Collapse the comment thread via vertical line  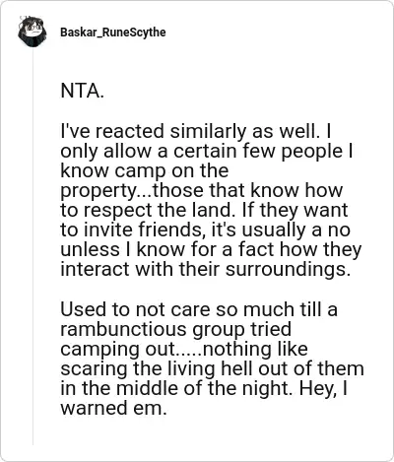click(x=33, y=246)
